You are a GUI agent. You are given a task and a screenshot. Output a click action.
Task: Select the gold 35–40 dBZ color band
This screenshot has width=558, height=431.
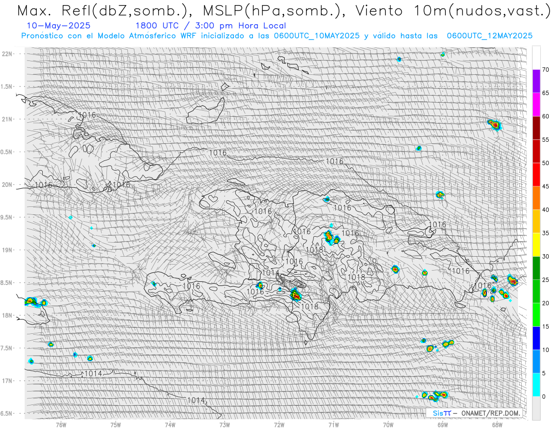click(x=536, y=221)
